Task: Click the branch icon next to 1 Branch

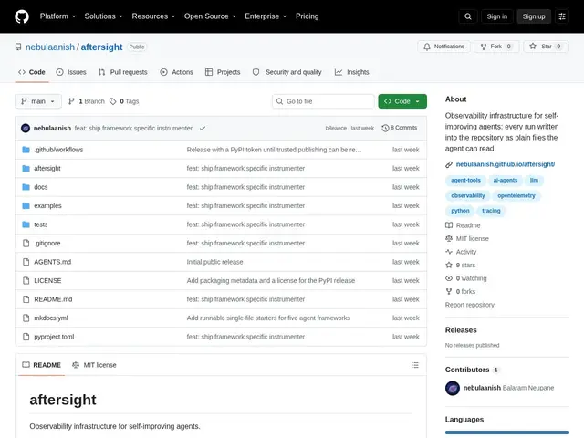Action: tap(71, 101)
